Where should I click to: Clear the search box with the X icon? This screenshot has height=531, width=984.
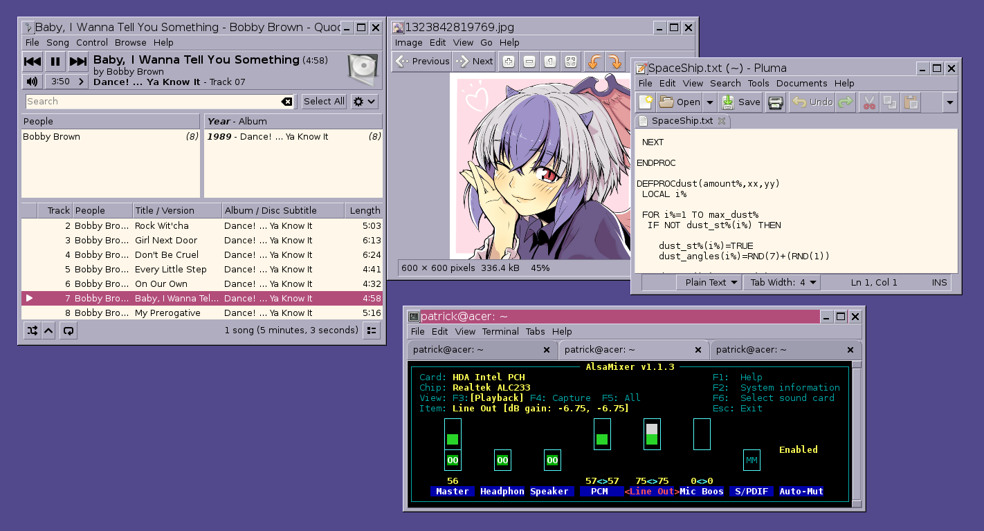tap(287, 102)
